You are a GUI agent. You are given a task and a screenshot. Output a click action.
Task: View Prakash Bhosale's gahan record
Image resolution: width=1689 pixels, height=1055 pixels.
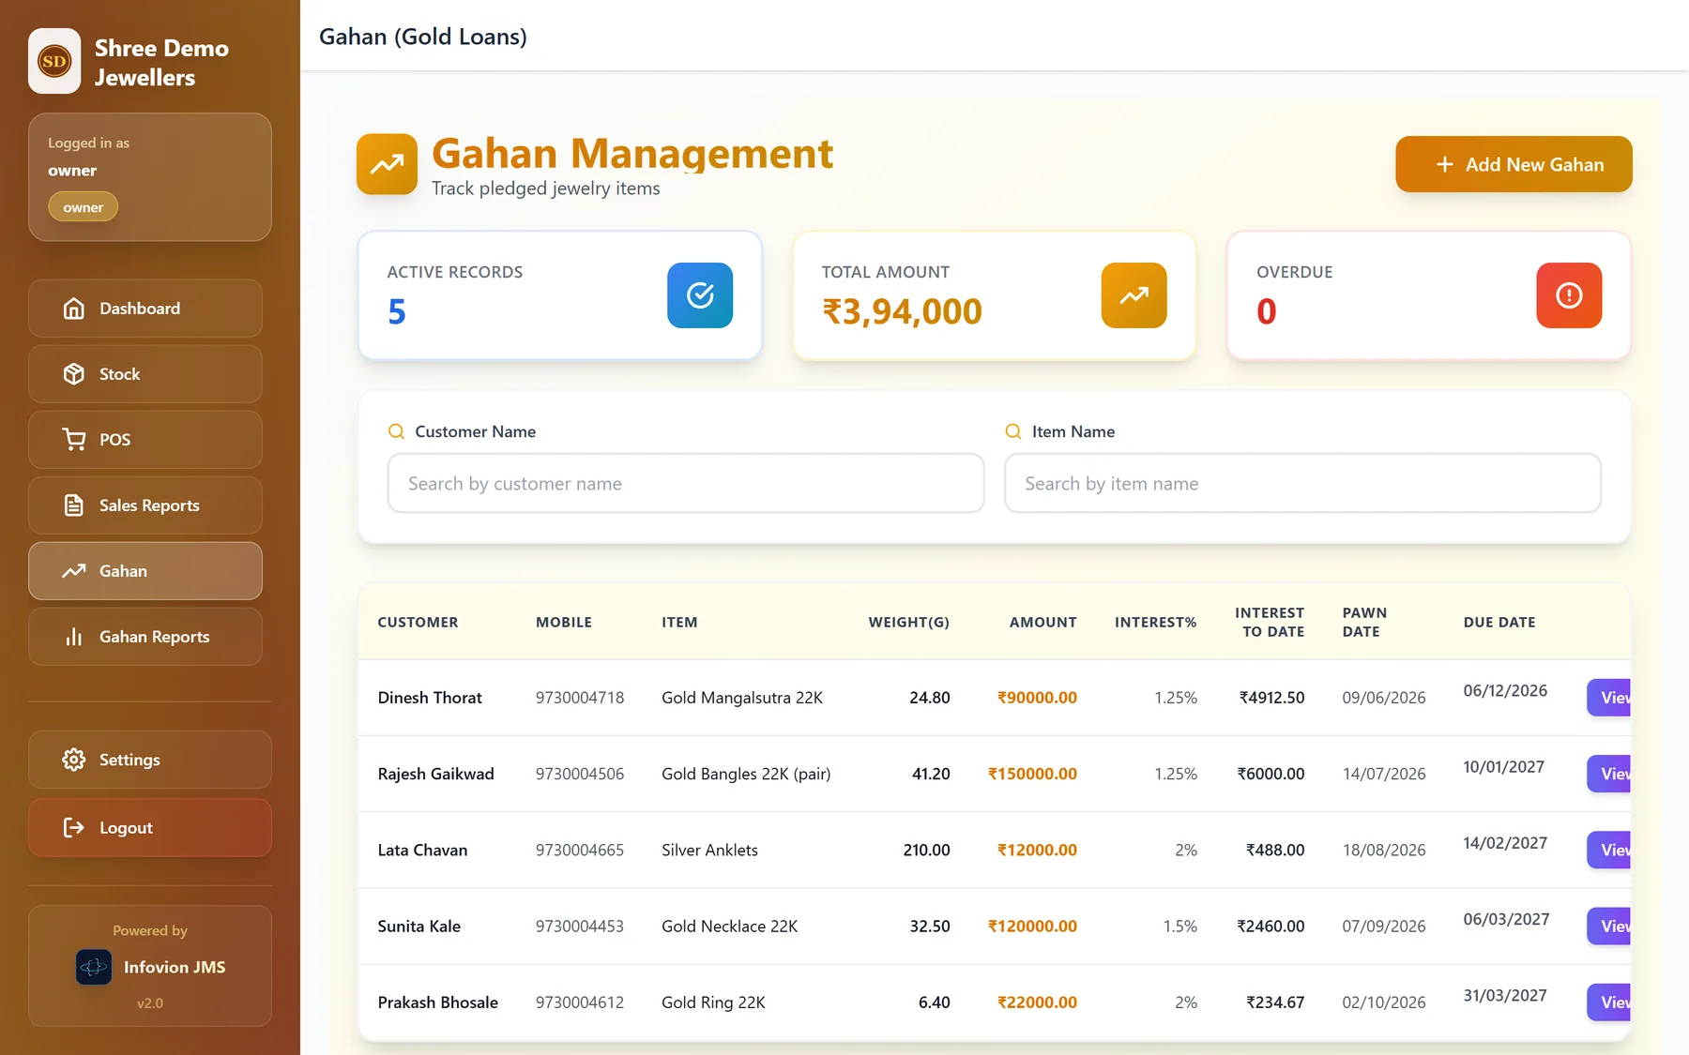pyautogui.click(x=1608, y=1002)
